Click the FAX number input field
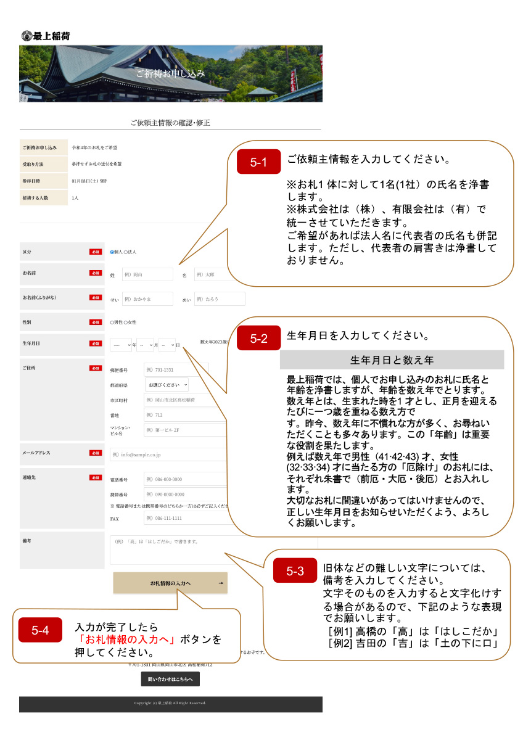The height and width of the screenshot is (740, 523). pyautogui.click(x=185, y=519)
